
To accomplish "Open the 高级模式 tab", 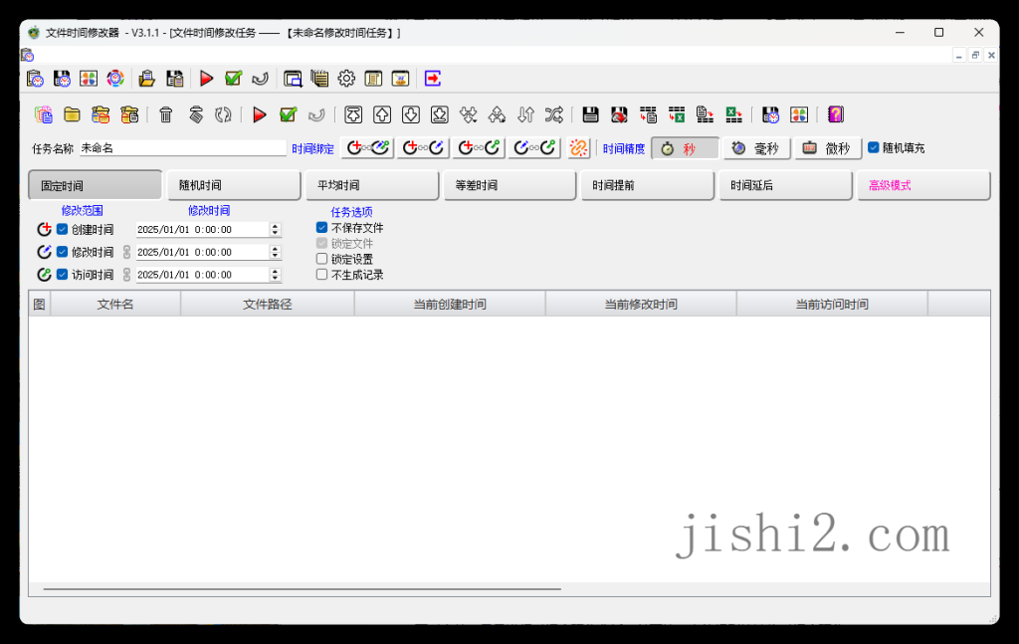I will click(923, 185).
